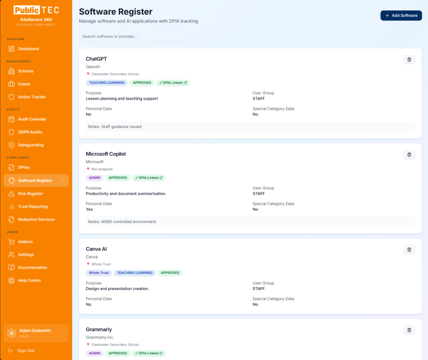Click the ChatGPT card title
The height and width of the screenshot is (360, 428).
[x=96, y=59]
